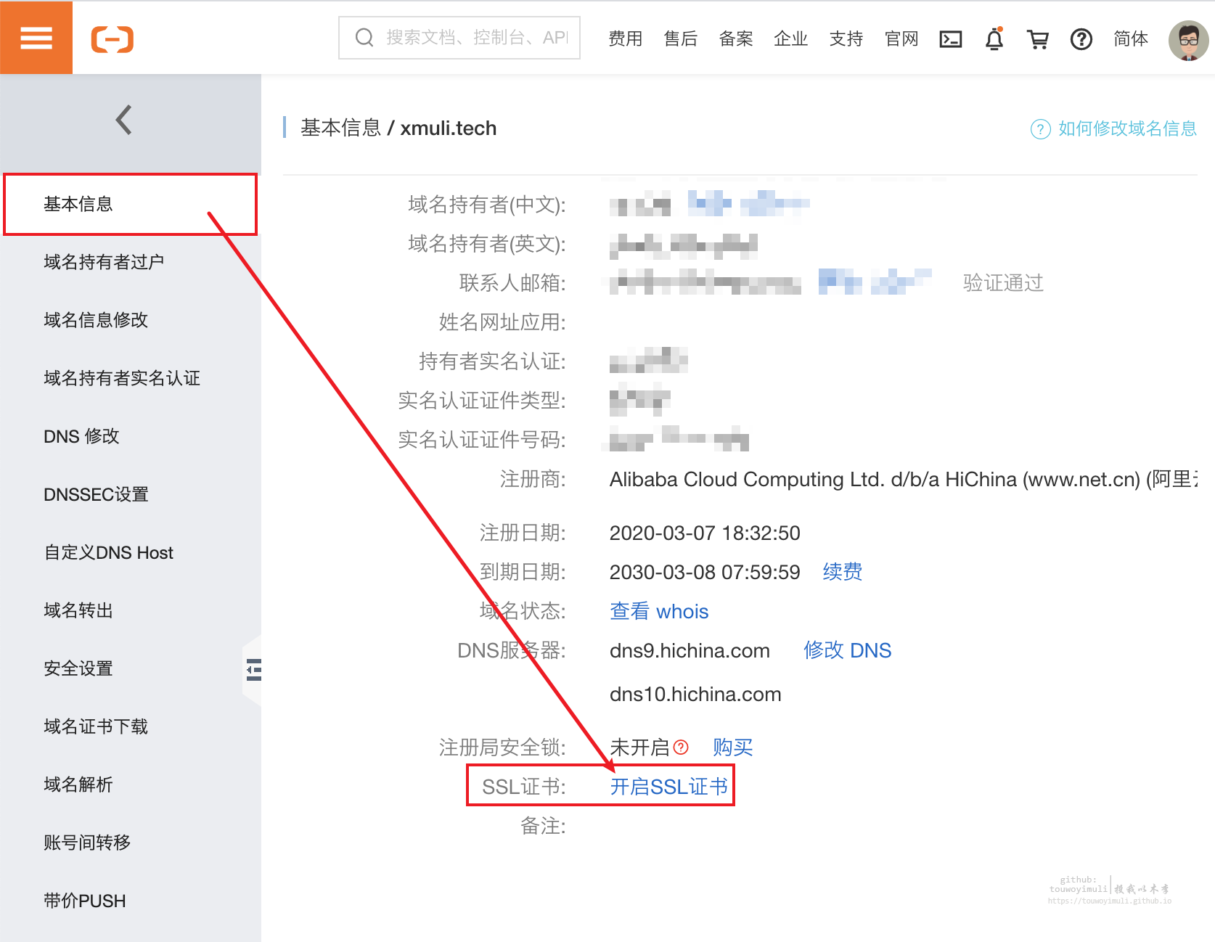Open the orange hamburger menu
The image size is (1215, 942).
pyautogui.click(x=36, y=38)
